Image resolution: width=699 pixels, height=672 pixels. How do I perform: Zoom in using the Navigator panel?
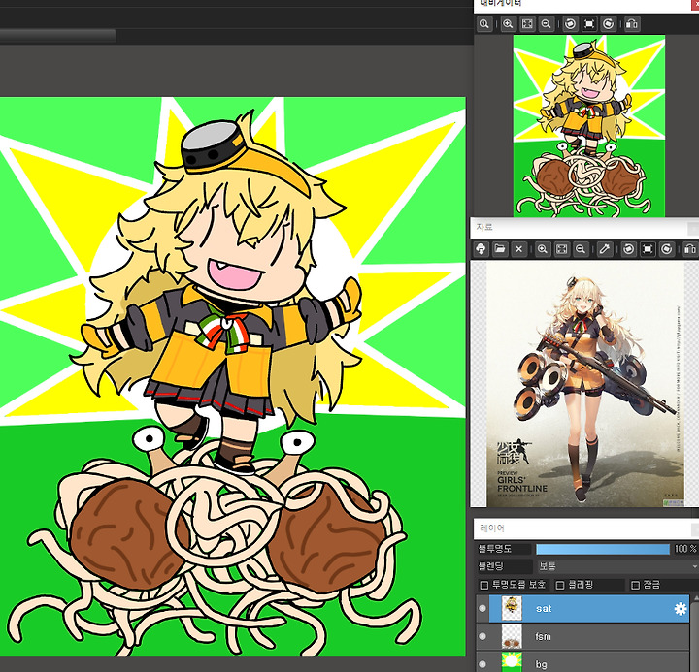click(508, 24)
